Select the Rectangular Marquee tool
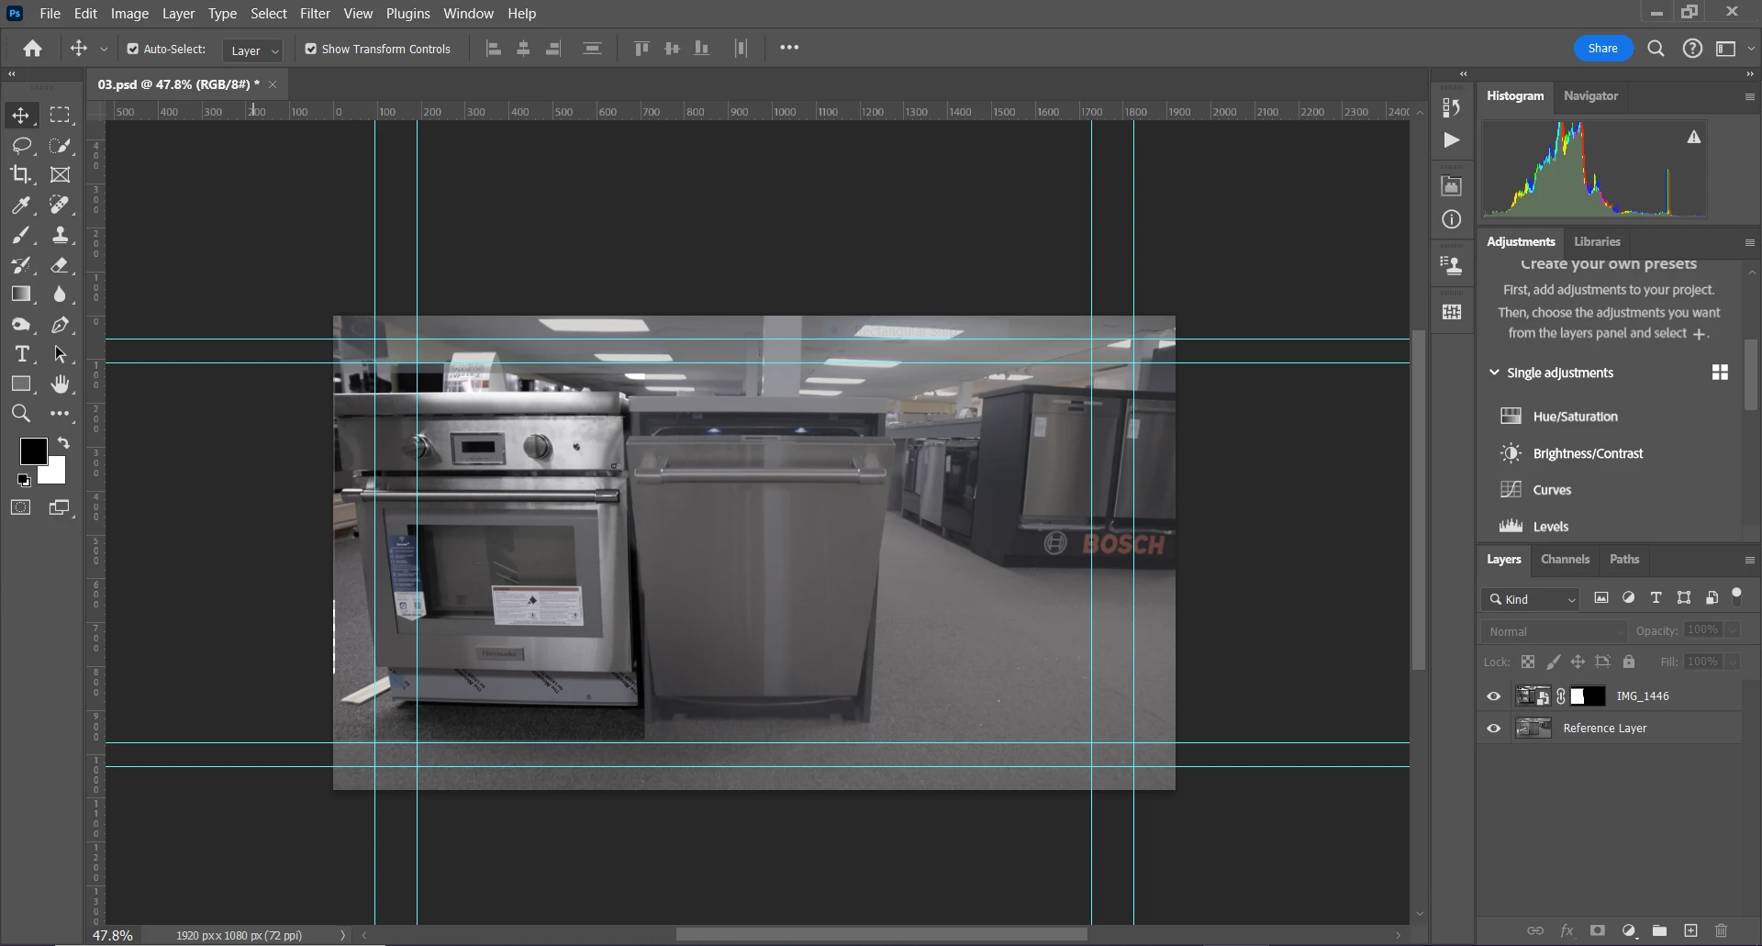 pos(60,116)
